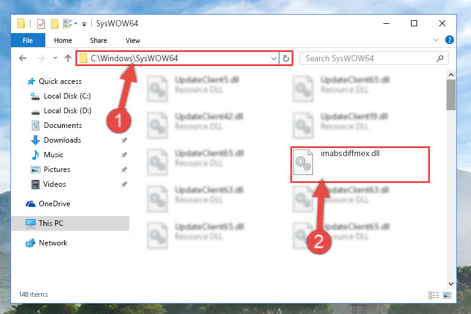Click the Videos pin icon
This screenshot has width=471, height=314.
[124, 184]
